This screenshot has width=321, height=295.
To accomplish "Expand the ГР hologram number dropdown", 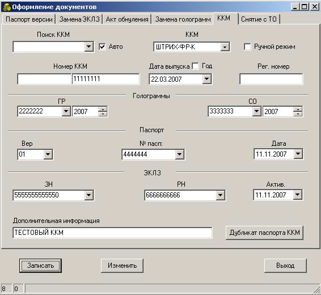I will [x=66, y=111].
